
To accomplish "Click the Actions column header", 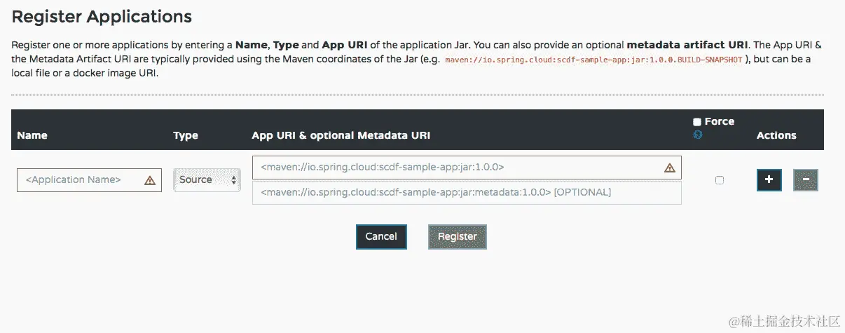I will [x=776, y=135].
